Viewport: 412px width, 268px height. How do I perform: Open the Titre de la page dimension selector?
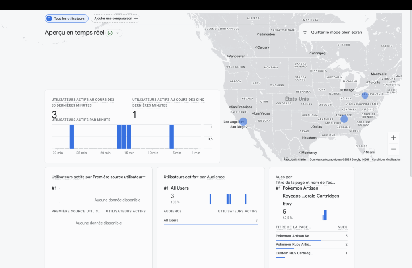[305, 182]
